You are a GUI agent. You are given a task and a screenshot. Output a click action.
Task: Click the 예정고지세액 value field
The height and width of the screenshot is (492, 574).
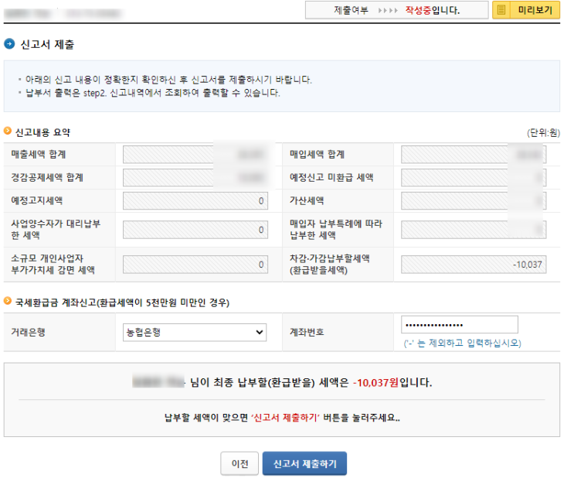pos(195,201)
